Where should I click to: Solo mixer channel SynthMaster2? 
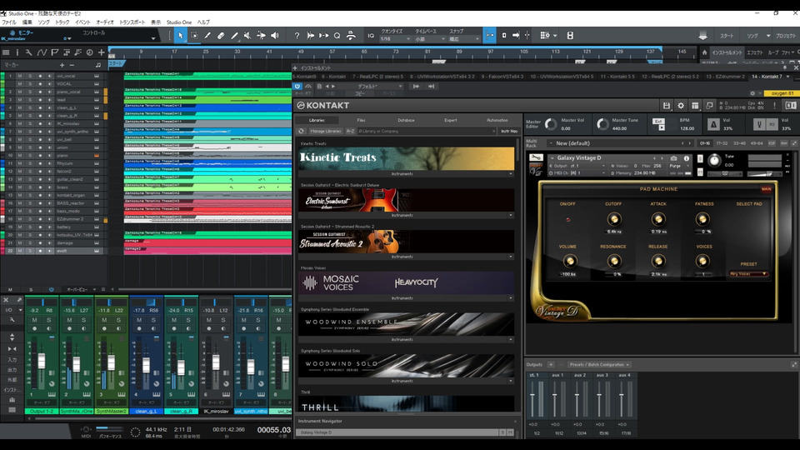pos(118,320)
